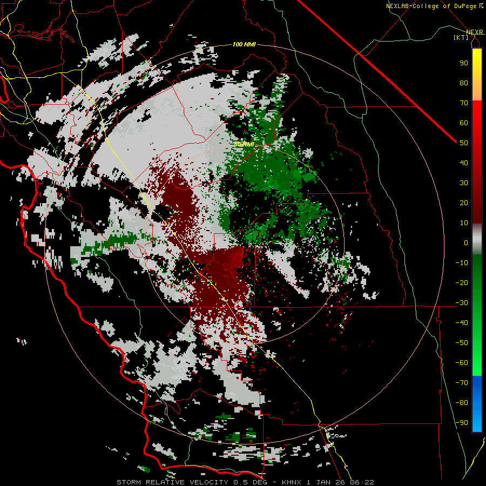Click the NEXR label above the scale

[x=474, y=32]
